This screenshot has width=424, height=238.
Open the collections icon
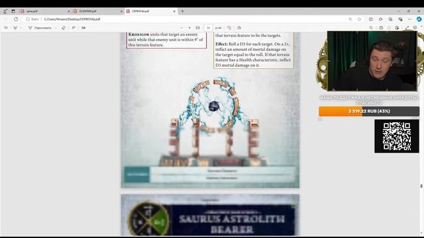point(390,19)
